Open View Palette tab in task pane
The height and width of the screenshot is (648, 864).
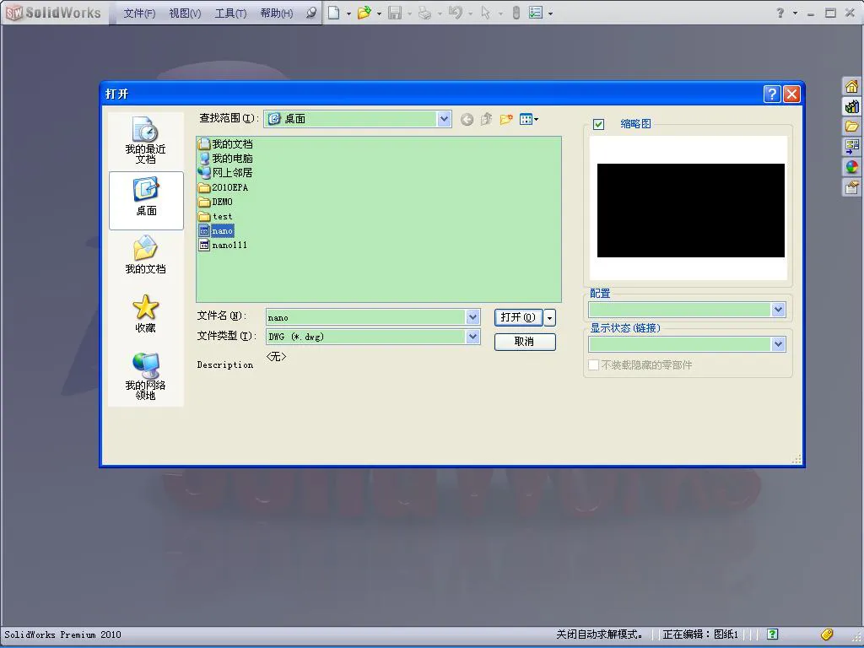[851, 147]
